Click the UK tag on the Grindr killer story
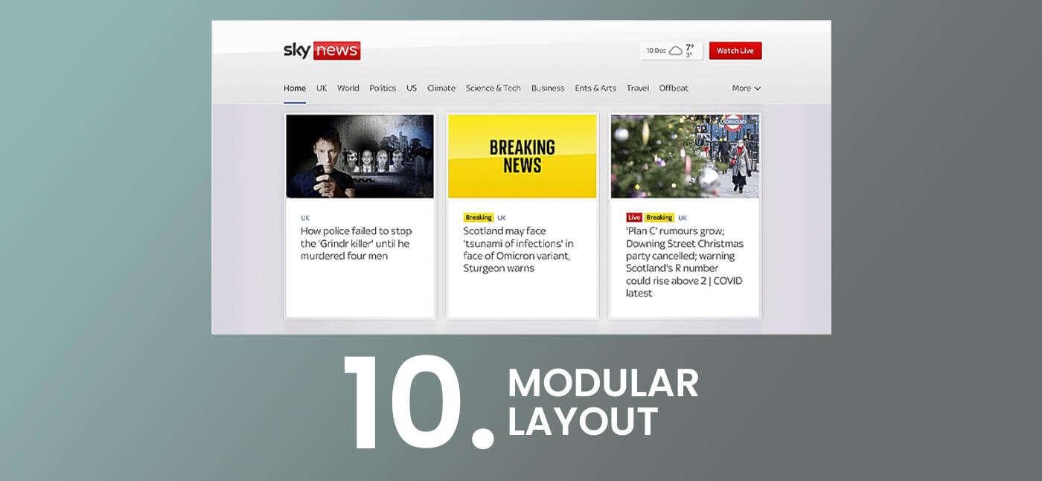The image size is (1042, 481). (x=304, y=218)
